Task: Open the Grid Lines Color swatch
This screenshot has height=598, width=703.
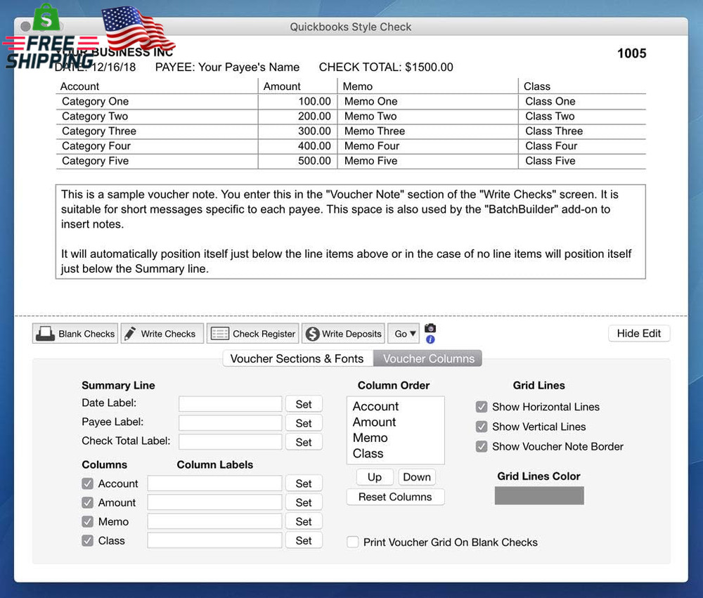Action: (538, 495)
